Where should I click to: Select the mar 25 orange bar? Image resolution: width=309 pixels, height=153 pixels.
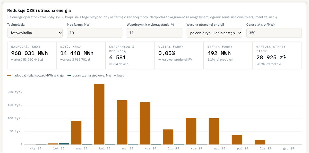point(76,132)
